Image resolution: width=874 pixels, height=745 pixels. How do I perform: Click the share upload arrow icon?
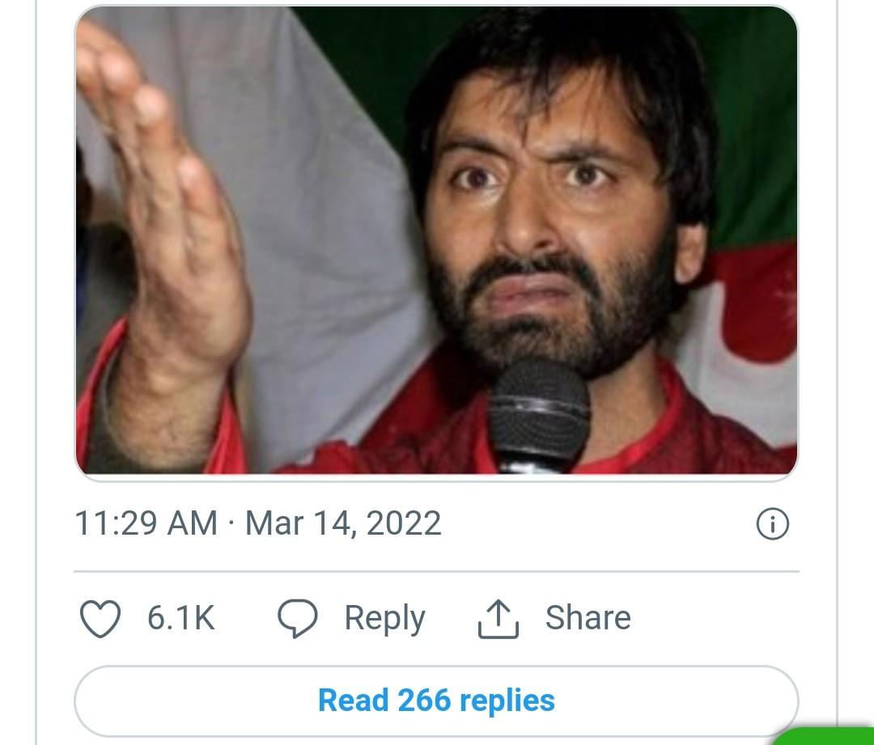tap(498, 620)
